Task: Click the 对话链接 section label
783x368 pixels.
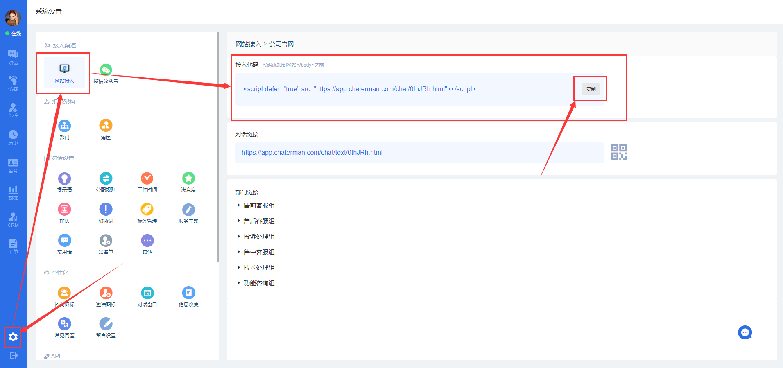Action: click(247, 134)
